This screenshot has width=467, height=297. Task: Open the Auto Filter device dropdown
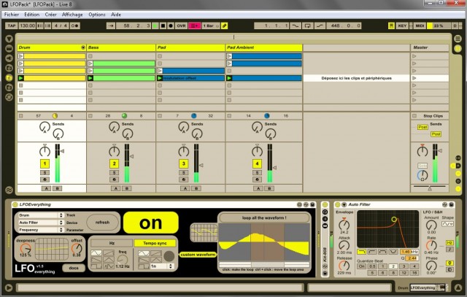click(39, 222)
